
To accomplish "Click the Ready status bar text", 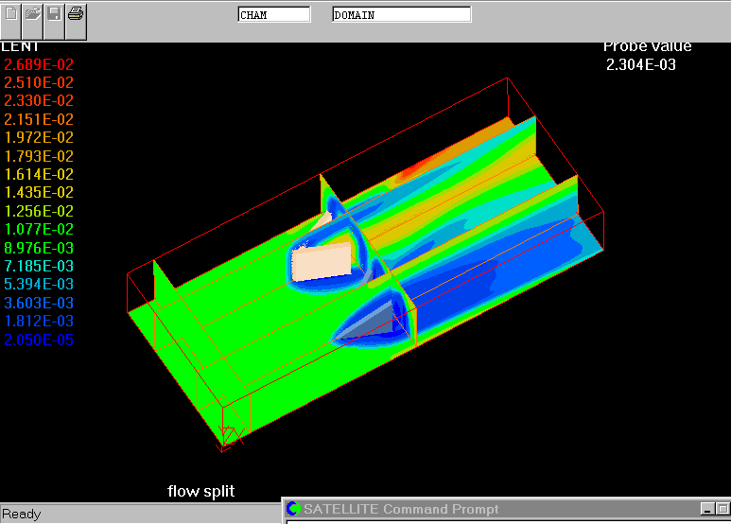I will tap(21, 515).
